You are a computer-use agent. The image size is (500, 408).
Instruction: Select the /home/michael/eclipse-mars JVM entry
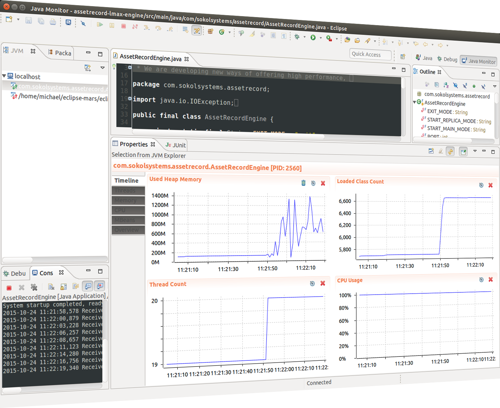click(x=59, y=97)
